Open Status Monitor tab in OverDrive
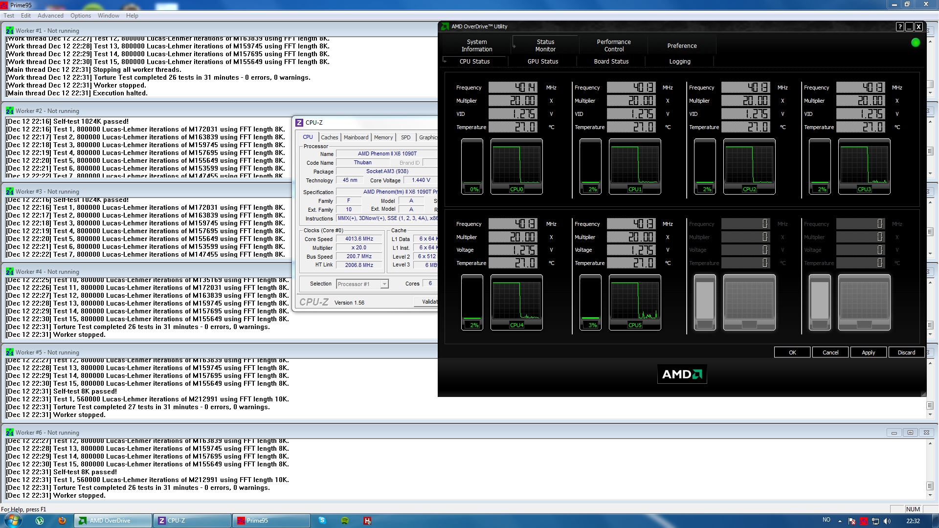Image resolution: width=939 pixels, height=528 pixels. tap(545, 45)
